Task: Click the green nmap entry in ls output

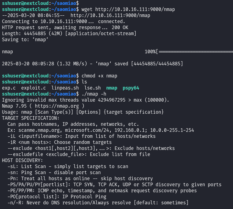Action: click(112, 88)
